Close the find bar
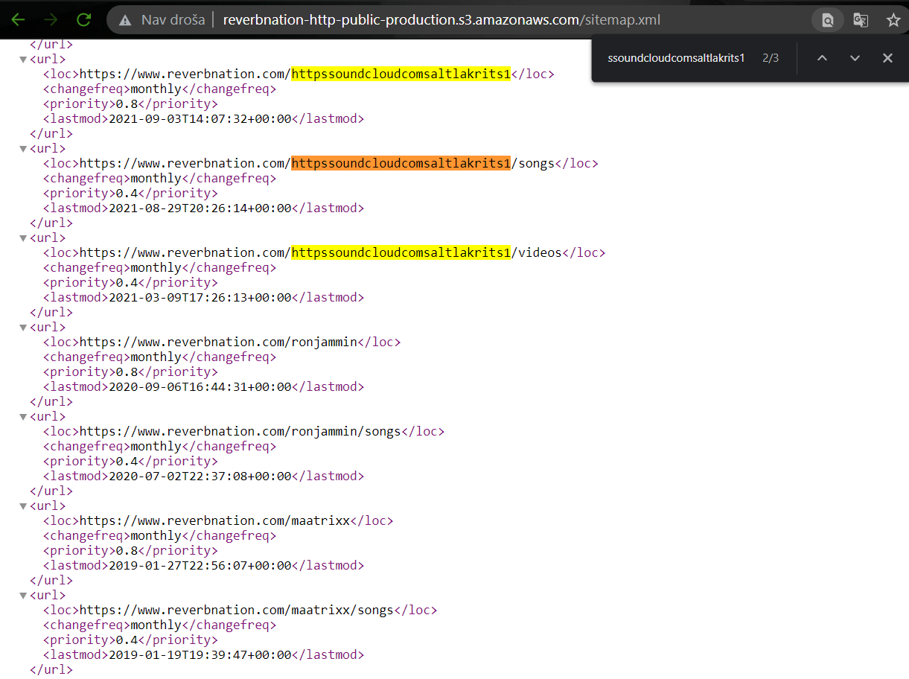This screenshot has width=909, height=679. pyautogui.click(x=887, y=58)
